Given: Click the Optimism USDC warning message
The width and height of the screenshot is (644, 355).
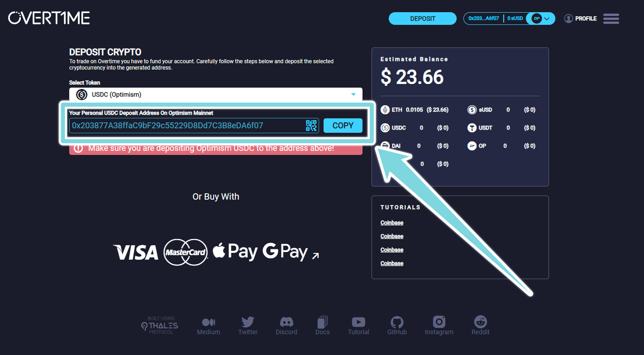Looking at the screenshot, I should click(x=211, y=148).
